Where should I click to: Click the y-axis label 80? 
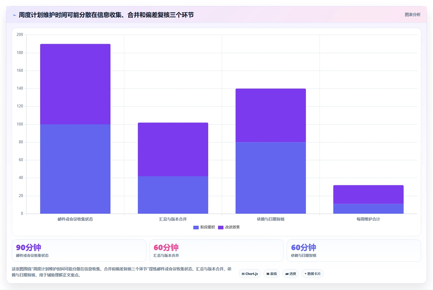(x=21, y=142)
